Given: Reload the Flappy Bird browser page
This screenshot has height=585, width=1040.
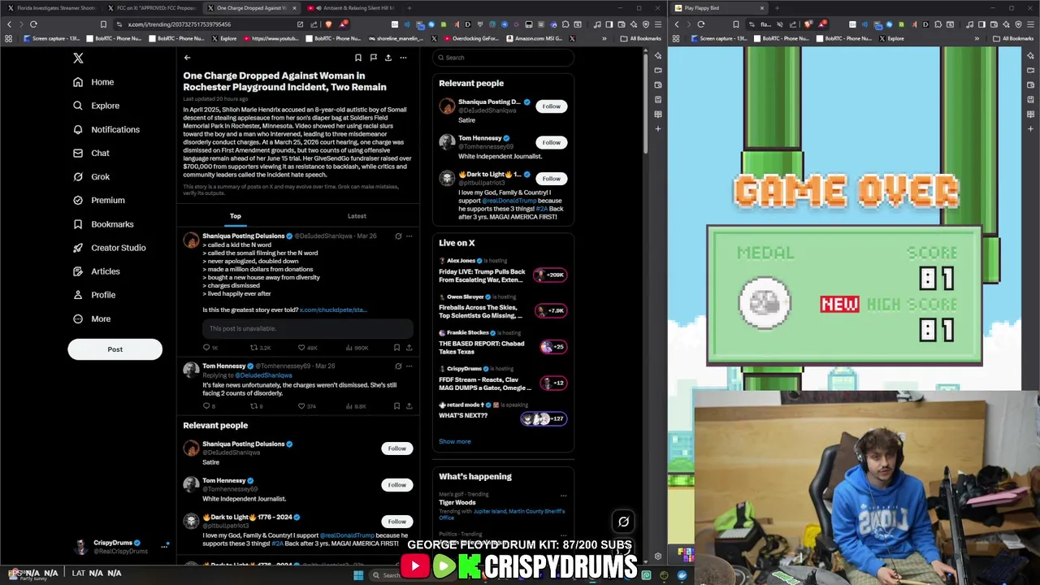Looking at the screenshot, I should (x=700, y=24).
